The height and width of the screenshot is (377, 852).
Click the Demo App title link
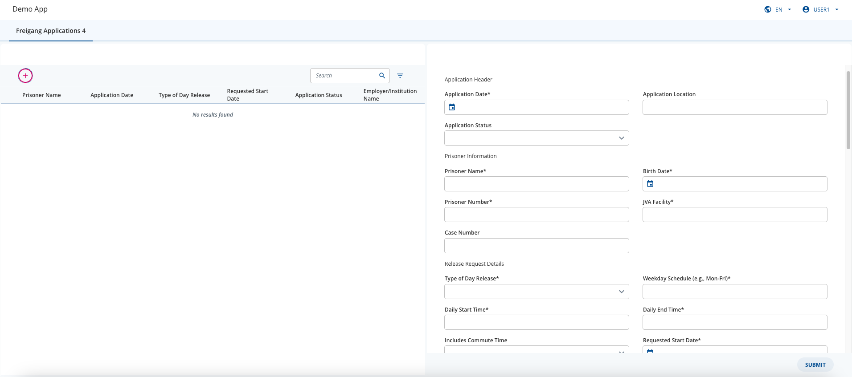tap(30, 9)
